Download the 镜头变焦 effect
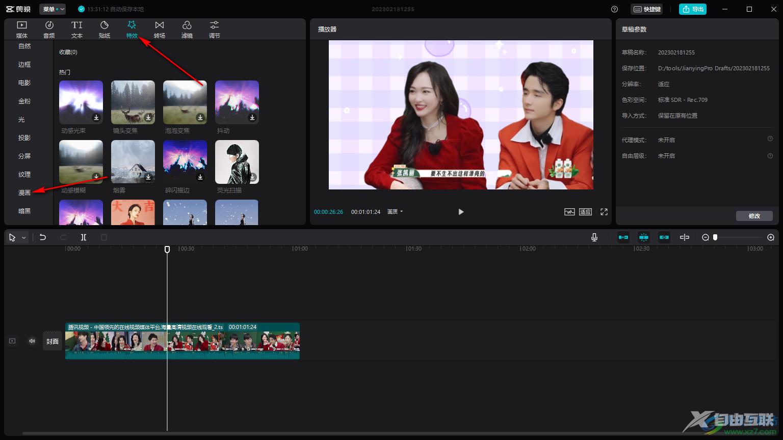This screenshot has height=440, width=783. 148,118
